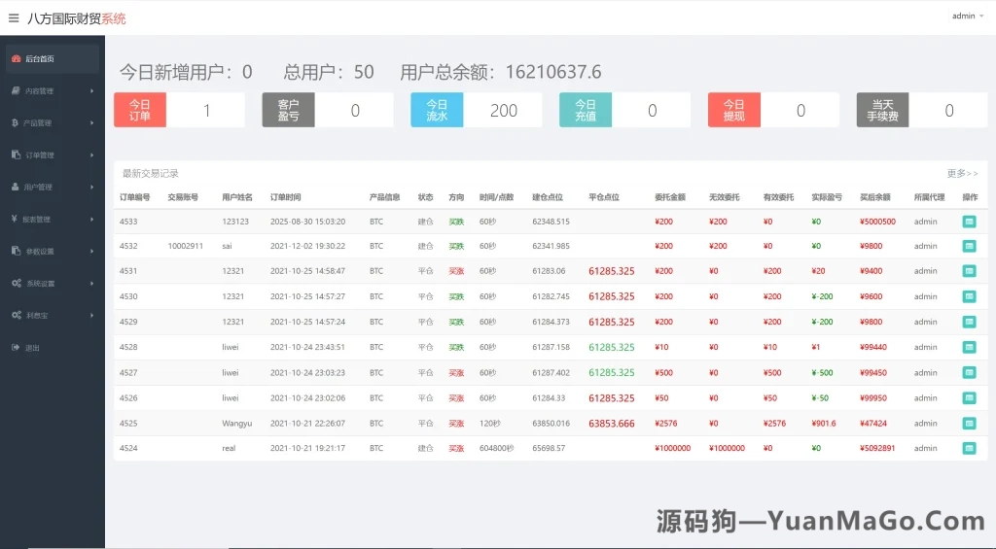
Task: Click the 买后余额 column header
Action: pos(874,197)
